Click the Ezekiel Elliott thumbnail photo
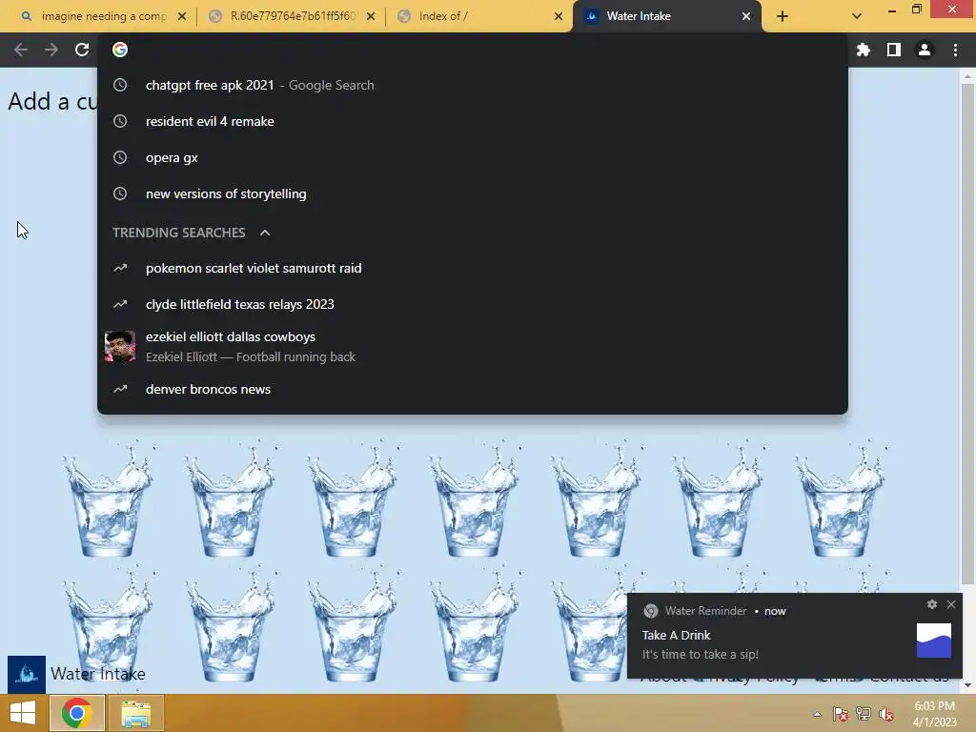 click(x=120, y=347)
